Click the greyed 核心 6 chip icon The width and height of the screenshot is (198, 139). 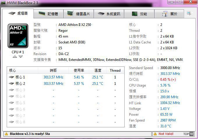click(x=11, y=109)
